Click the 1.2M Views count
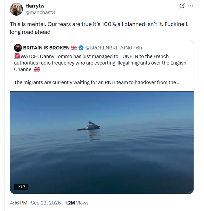 (77, 203)
